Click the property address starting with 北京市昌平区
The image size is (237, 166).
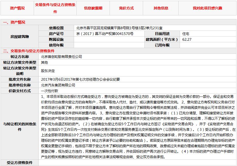(x=119, y=28)
